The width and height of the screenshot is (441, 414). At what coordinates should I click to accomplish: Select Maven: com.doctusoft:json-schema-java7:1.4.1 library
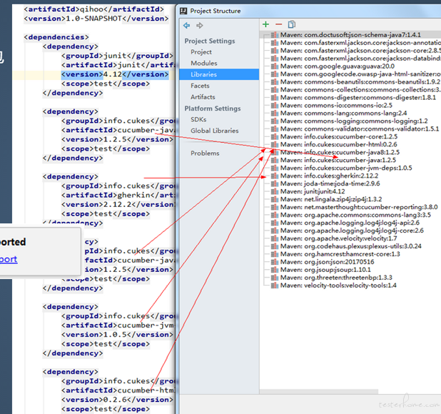(350, 35)
